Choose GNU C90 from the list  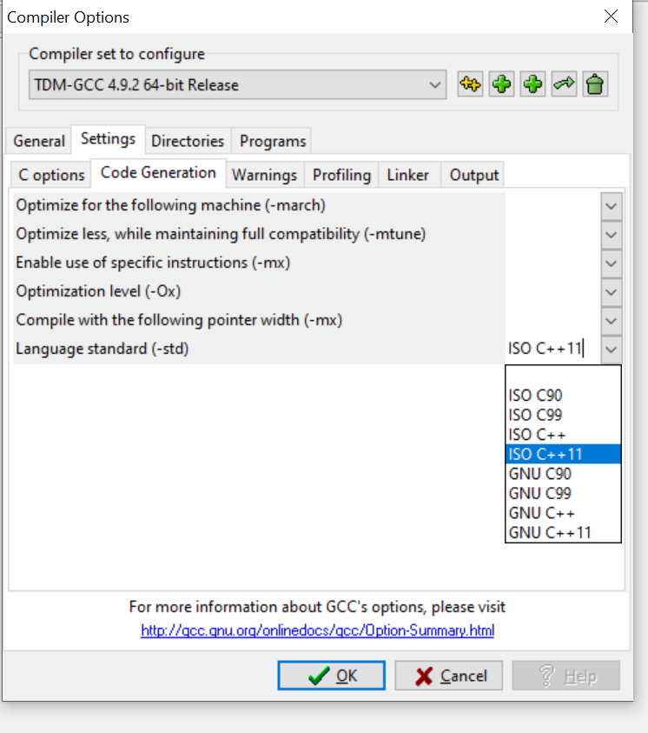pos(563,474)
